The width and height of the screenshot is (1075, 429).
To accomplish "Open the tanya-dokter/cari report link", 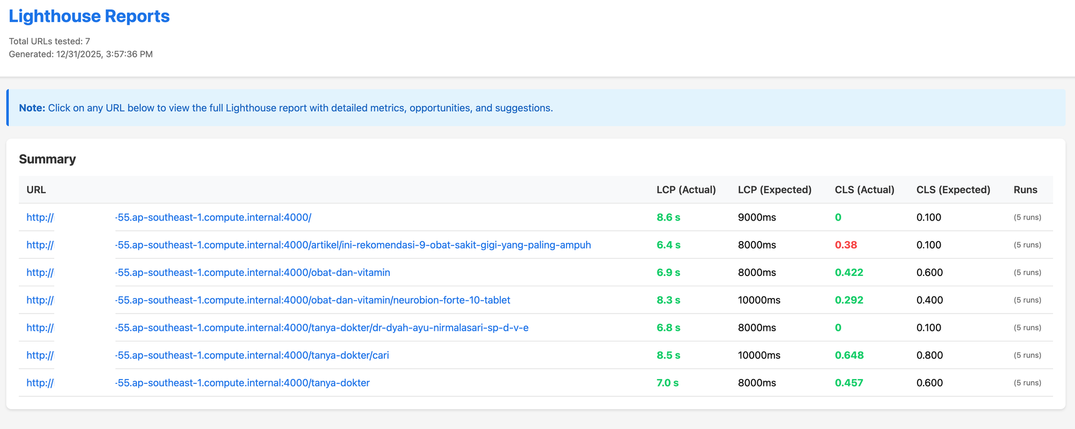I will pos(252,355).
